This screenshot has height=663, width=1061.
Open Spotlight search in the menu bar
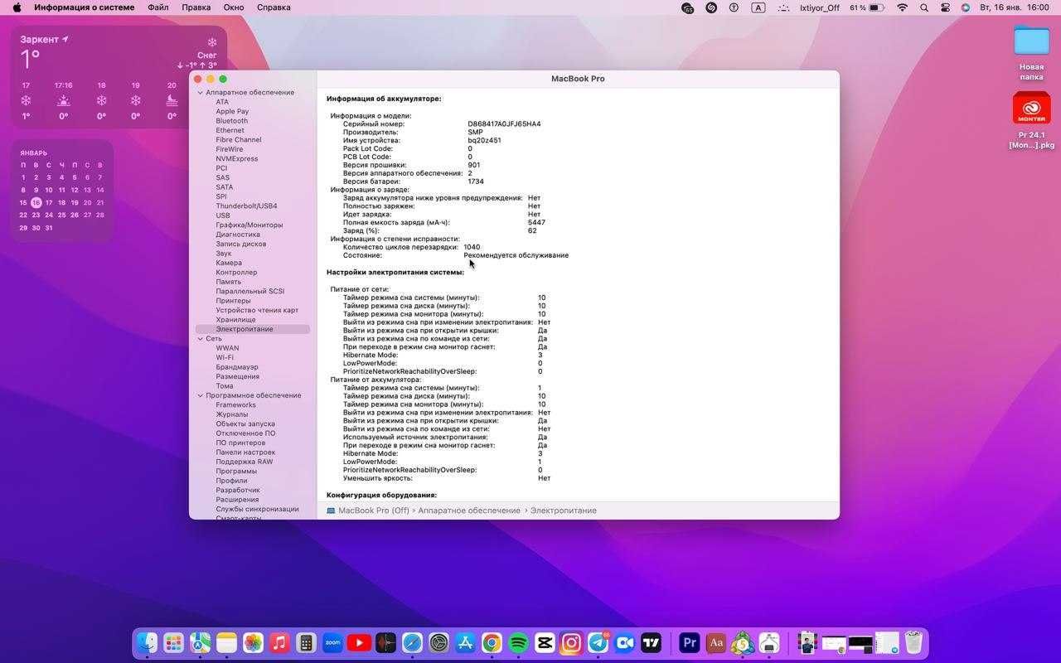coord(924,7)
